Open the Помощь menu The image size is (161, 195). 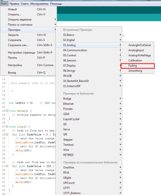coord(56,4)
